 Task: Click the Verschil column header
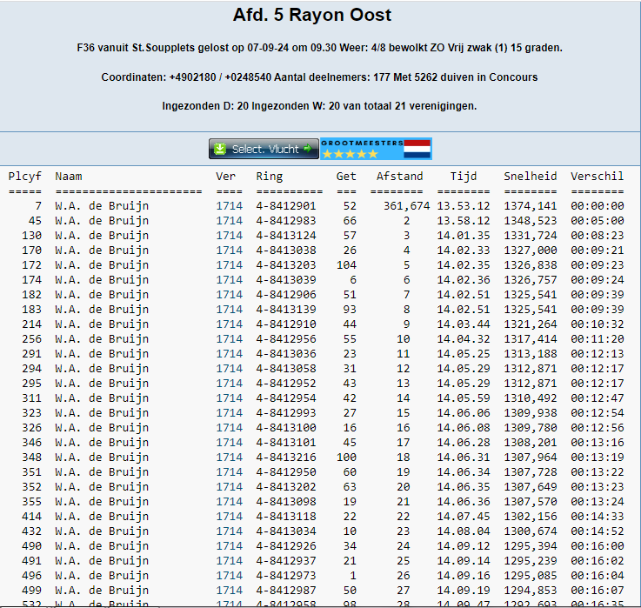[598, 177]
